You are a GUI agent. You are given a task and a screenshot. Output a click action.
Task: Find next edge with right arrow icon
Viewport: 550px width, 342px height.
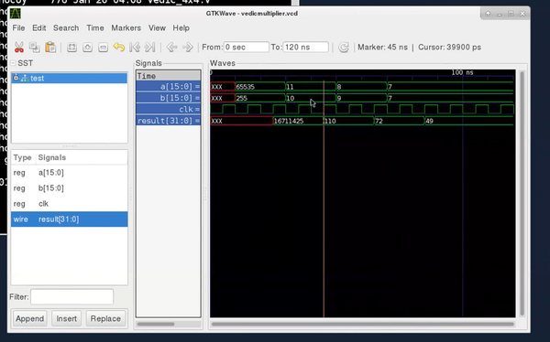coord(188,47)
